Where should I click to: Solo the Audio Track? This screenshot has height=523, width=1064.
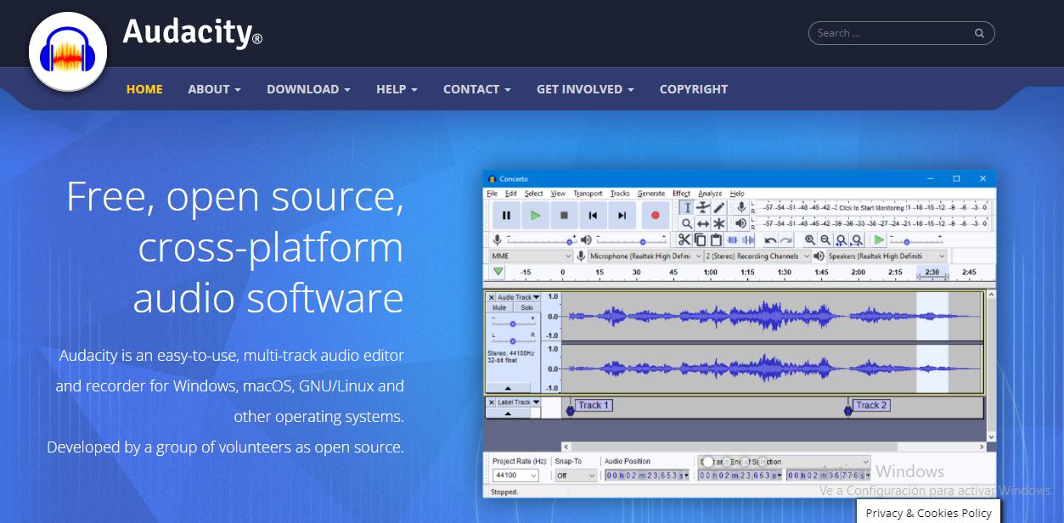coord(526,307)
